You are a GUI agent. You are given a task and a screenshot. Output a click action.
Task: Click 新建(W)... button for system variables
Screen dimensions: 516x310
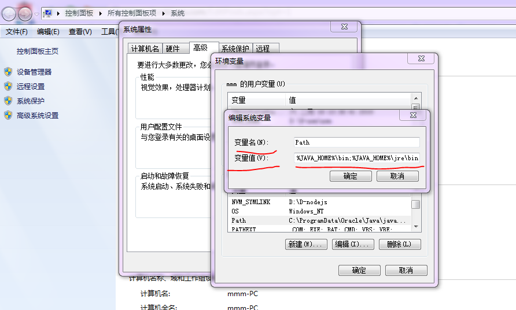[306, 244]
